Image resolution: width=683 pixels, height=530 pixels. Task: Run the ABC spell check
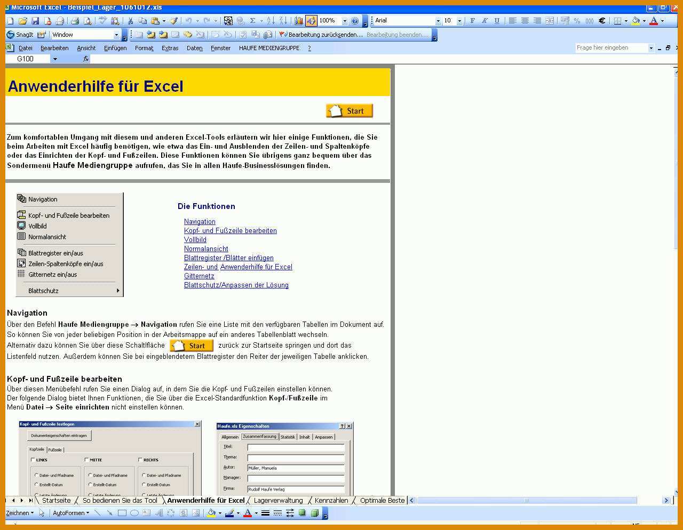102,21
